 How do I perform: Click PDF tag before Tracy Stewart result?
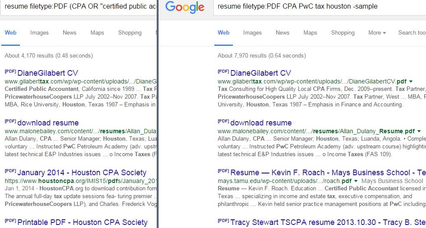click(x=223, y=221)
